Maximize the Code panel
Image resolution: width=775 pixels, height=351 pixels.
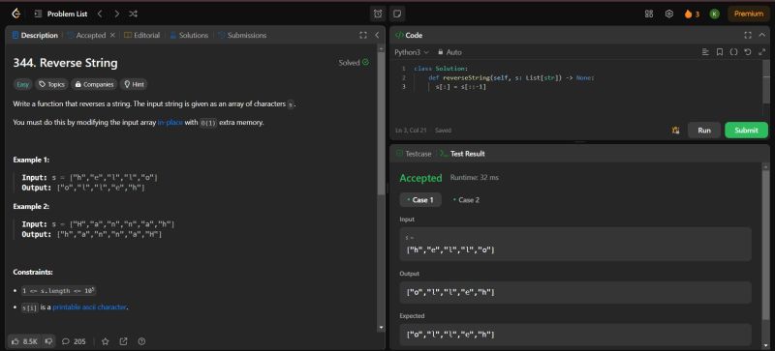click(748, 35)
